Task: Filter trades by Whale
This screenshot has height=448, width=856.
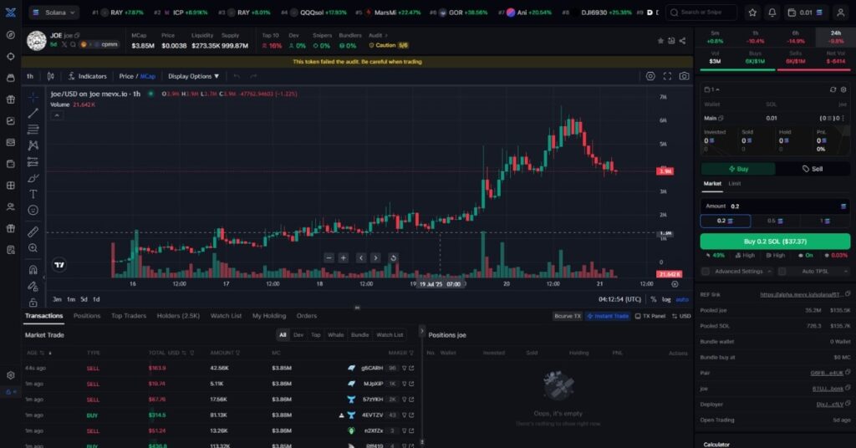Action: (x=336, y=335)
